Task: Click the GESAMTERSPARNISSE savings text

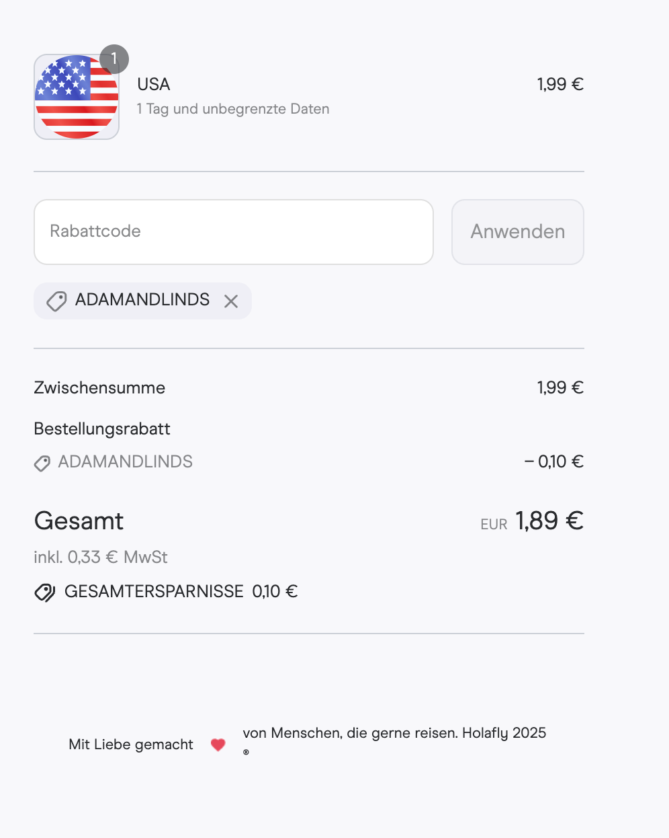Action: point(181,592)
